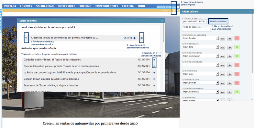
Task: Open the PORTADA menu item
Action: tap(10, 6)
